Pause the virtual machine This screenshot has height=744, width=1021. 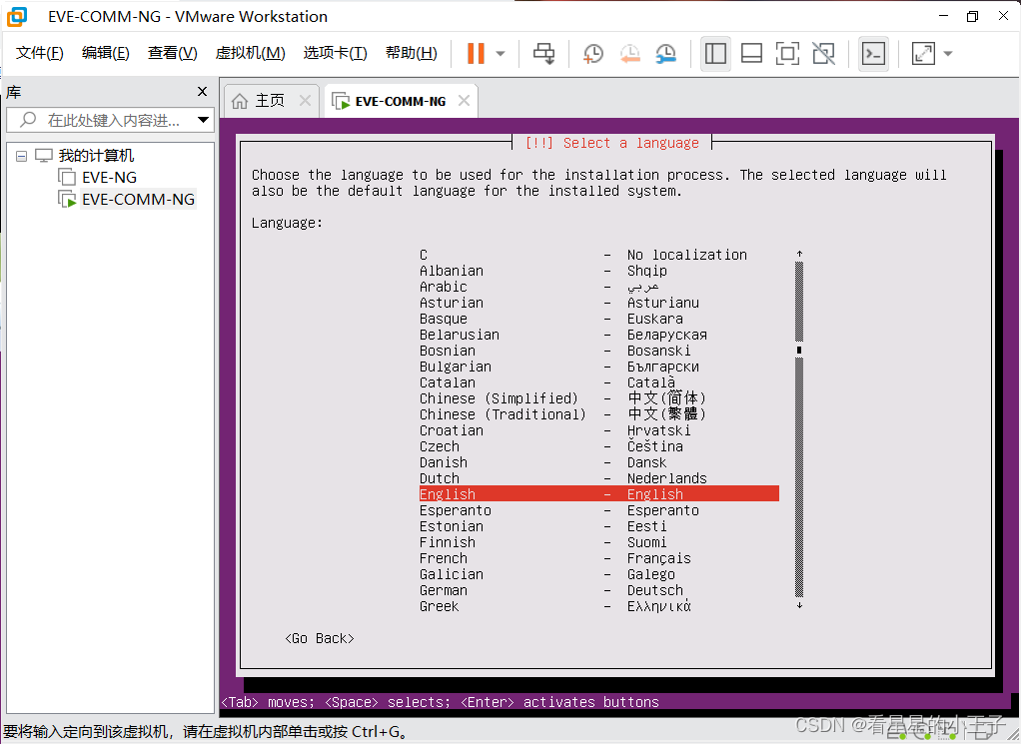(476, 53)
